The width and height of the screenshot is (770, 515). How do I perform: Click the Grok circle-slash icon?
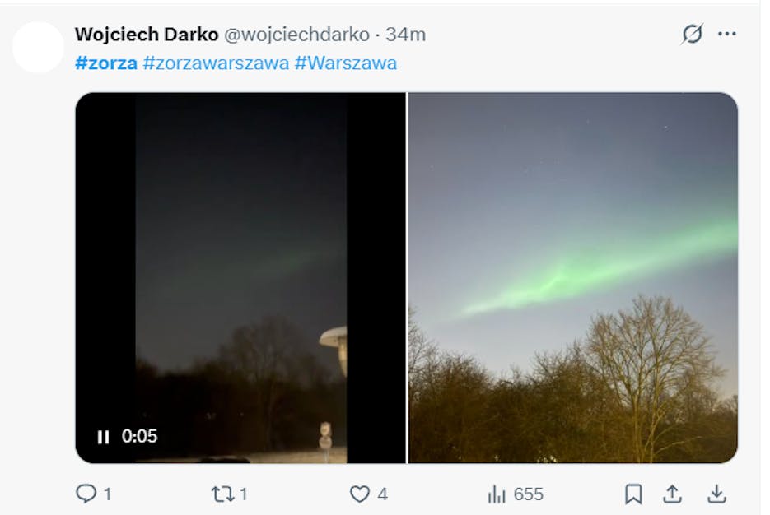click(692, 35)
